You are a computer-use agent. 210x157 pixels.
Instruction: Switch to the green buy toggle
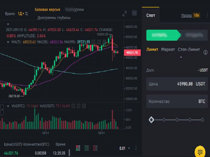pyautogui.click(x=162, y=35)
